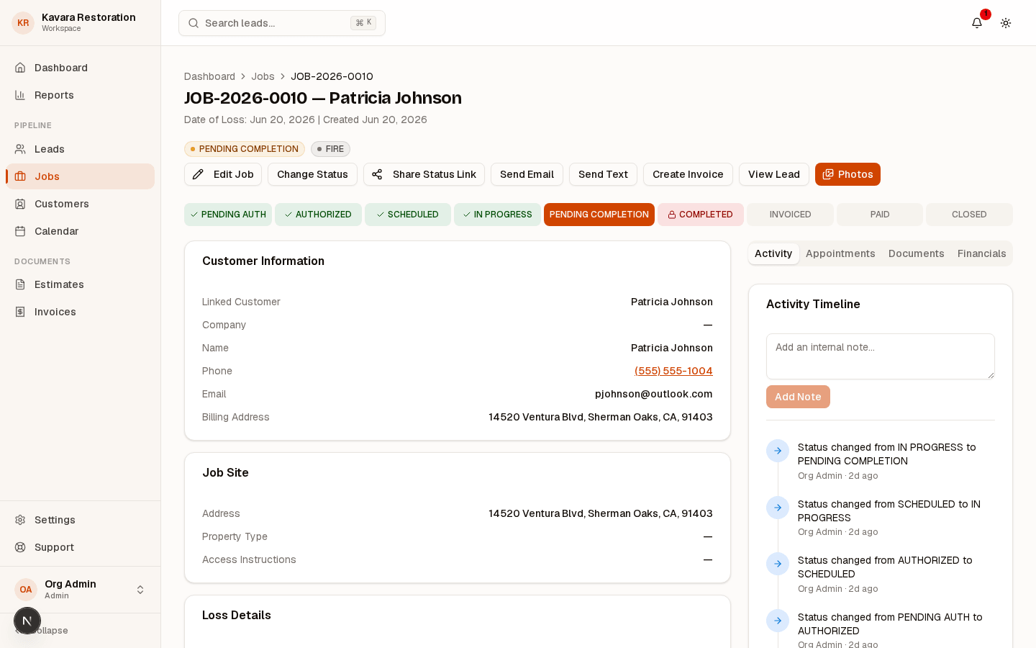Select the COMPLETED stage step
This screenshot has height=648, width=1036.
[x=701, y=215]
